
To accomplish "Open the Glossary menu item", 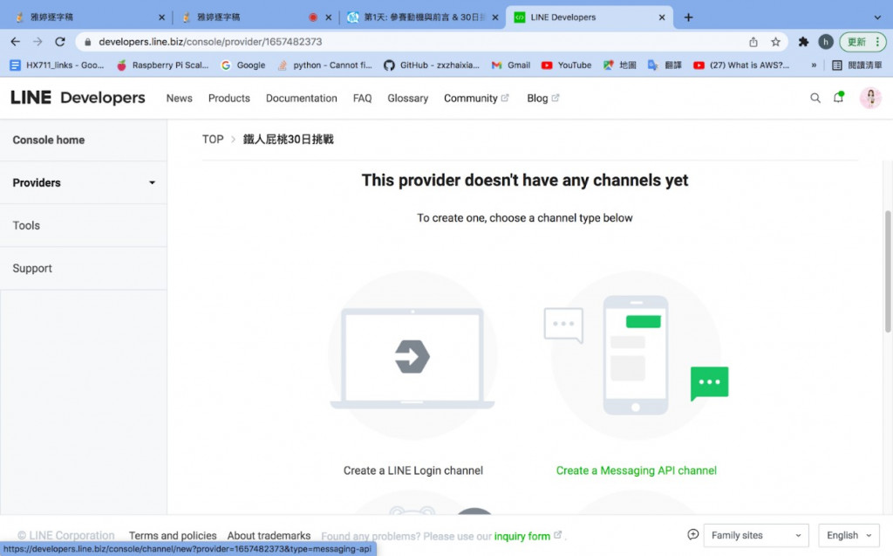I will 408,98.
